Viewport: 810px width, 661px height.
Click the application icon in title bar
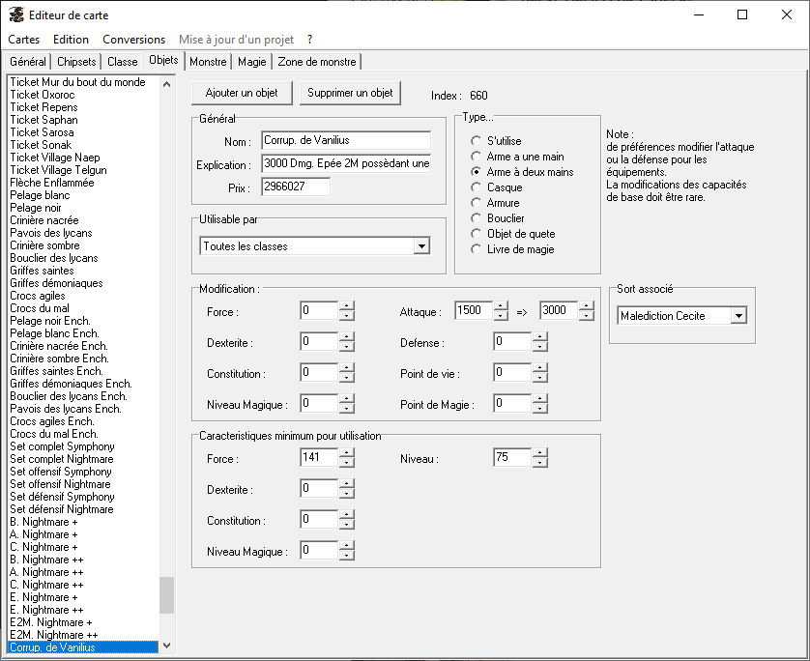[x=15, y=15]
